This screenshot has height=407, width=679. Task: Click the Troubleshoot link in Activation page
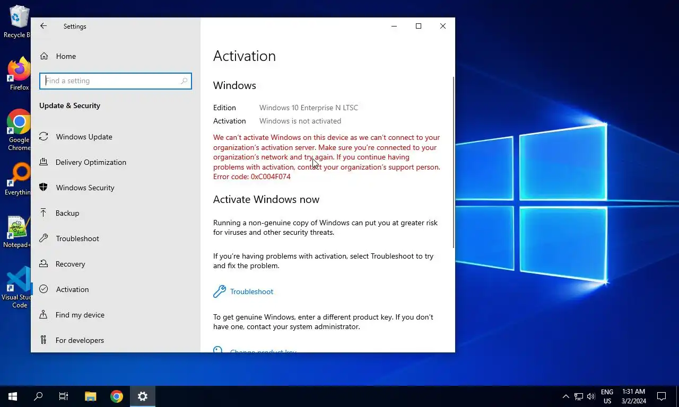(x=251, y=291)
